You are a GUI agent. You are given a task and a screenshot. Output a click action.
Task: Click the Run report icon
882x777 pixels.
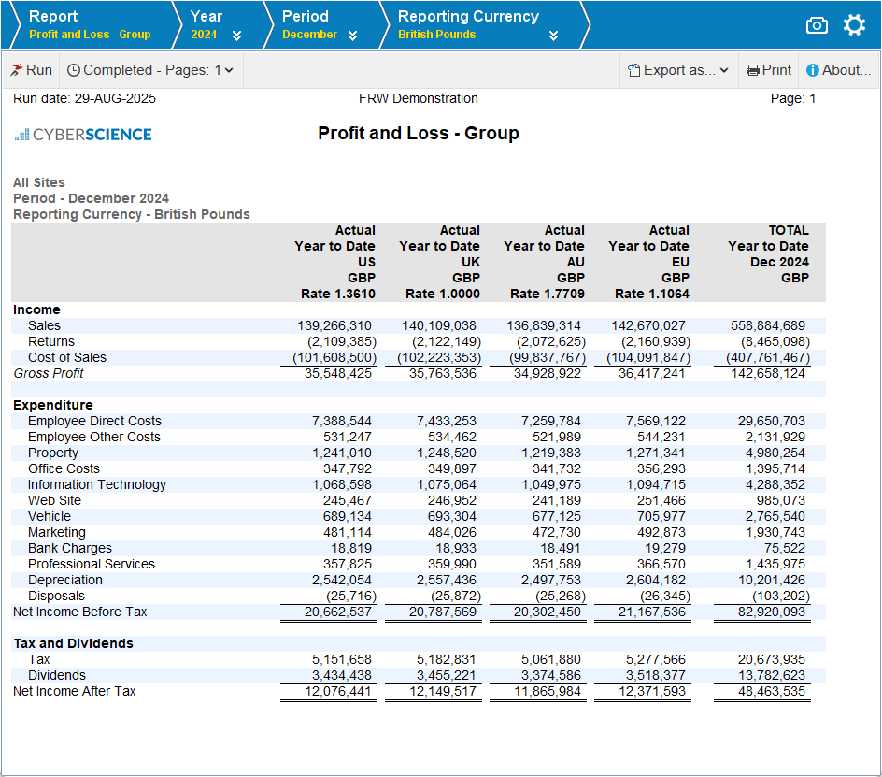[x=16, y=70]
